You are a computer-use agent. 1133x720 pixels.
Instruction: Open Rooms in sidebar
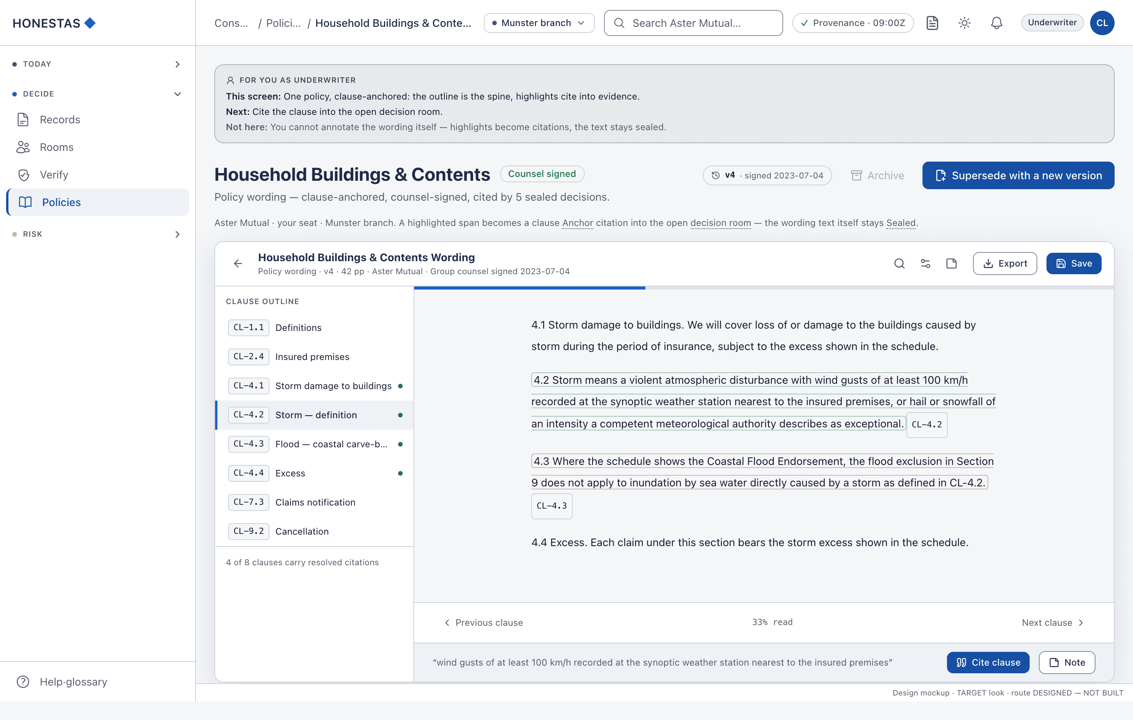[97, 147]
